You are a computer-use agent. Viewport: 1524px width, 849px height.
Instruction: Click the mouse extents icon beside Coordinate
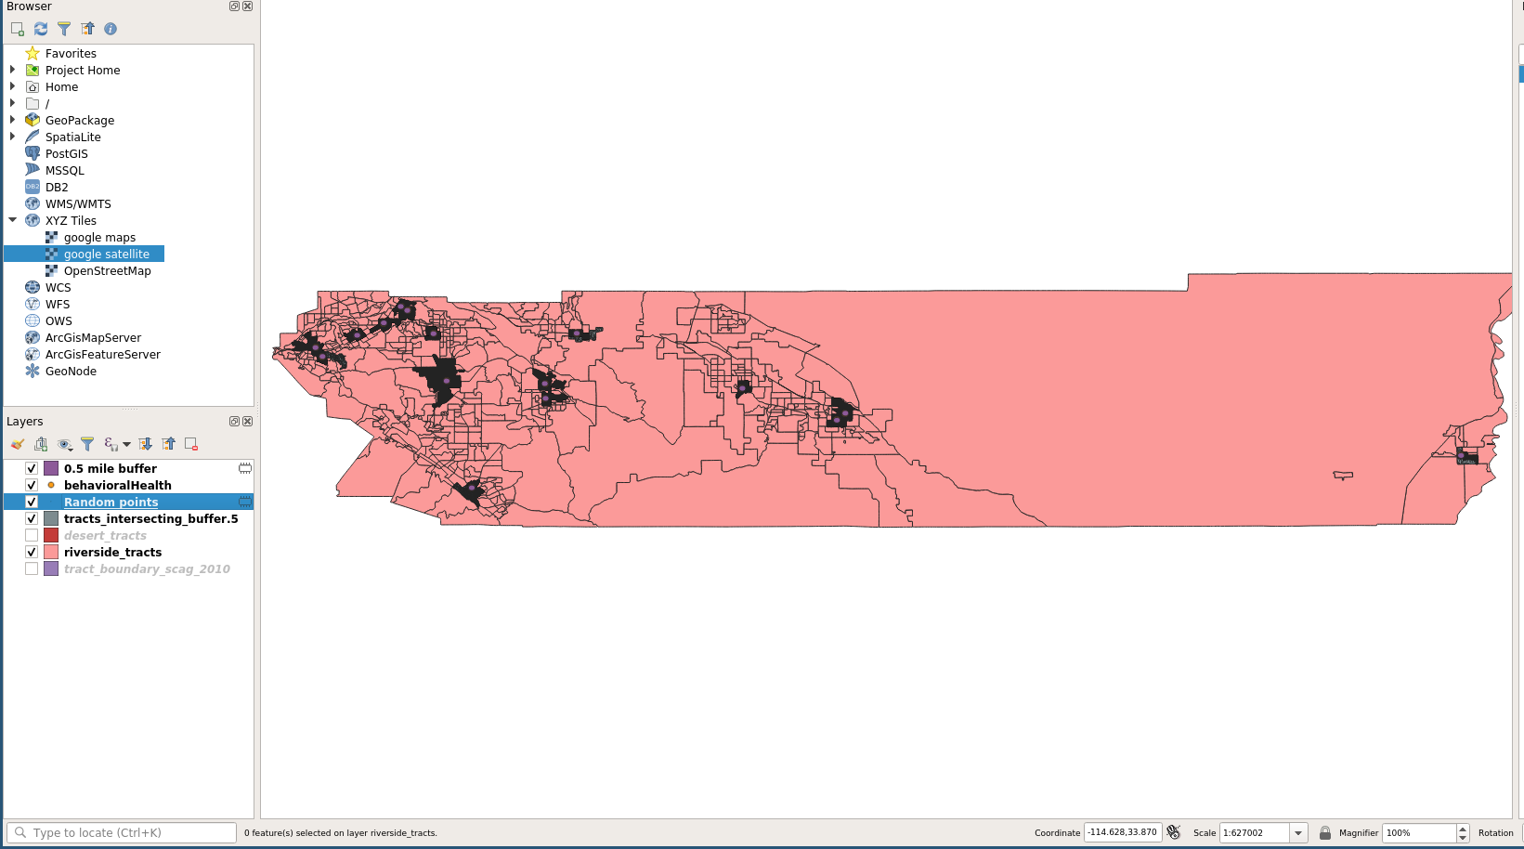pyautogui.click(x=1174, y=833)
